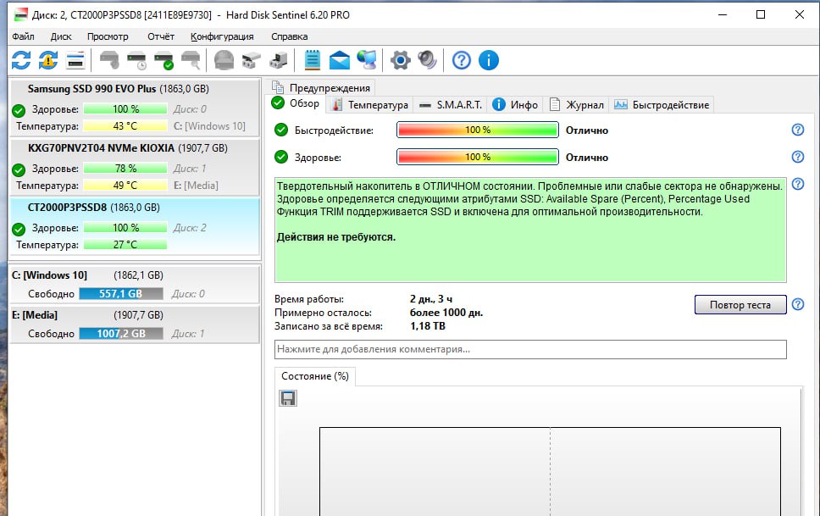Click the server tower toolbar icon
This screenshot has width=820, height=516.
click(278, 60)
